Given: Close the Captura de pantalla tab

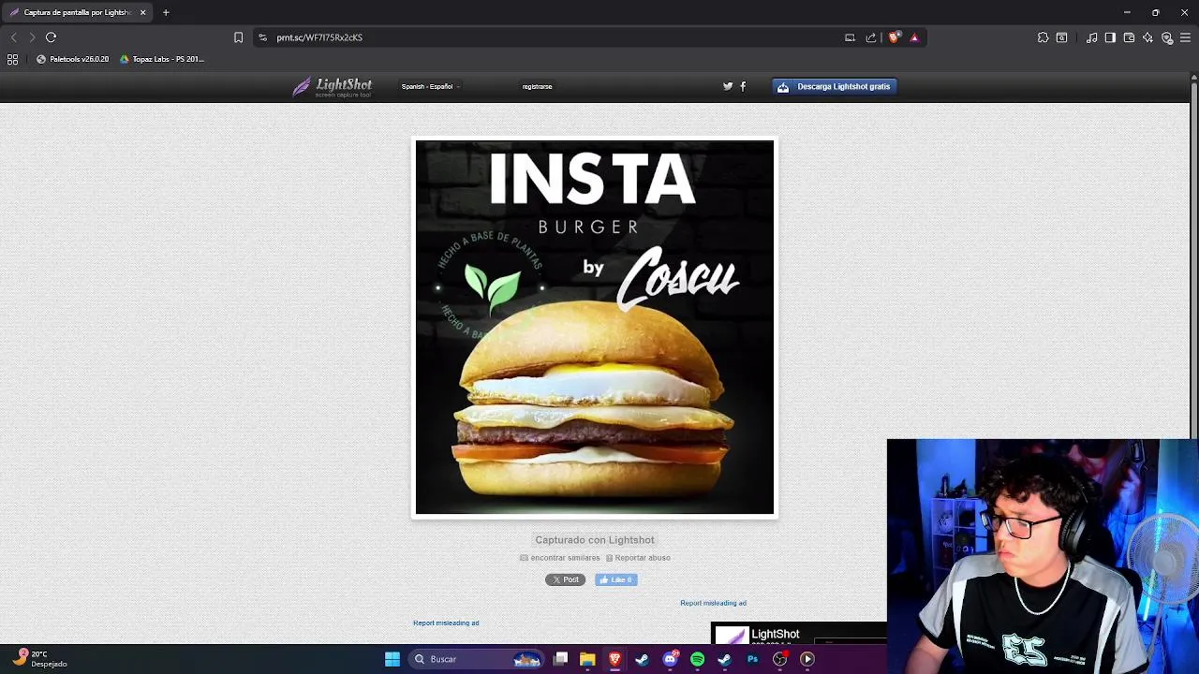Looking at the screenshot, I should (142, 12).
